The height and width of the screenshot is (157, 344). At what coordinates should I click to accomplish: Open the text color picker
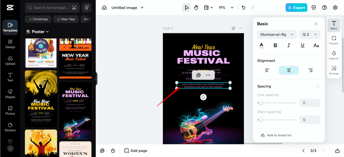pyautogui.click(x=261, y=45)
